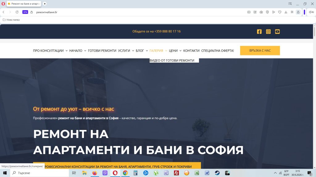Image resolution: width=316 pixels, height=177 pixels.
Task: Open the Calculator taskbar icon
Action: (135, 173)
